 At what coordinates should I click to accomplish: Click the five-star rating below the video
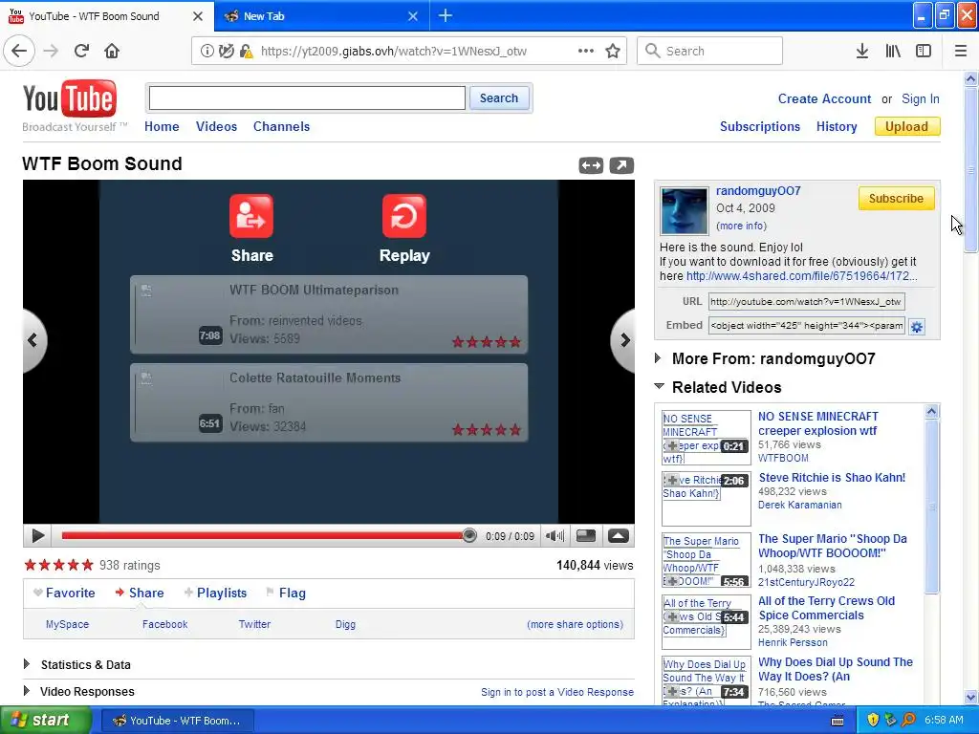(58, 565)
